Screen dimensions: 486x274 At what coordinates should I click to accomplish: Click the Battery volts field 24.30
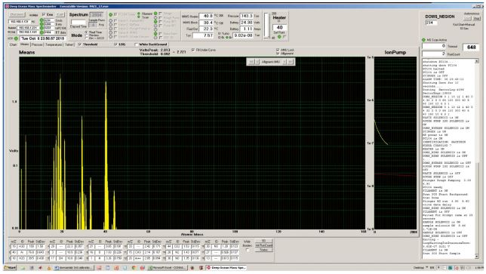click(247, 23)
